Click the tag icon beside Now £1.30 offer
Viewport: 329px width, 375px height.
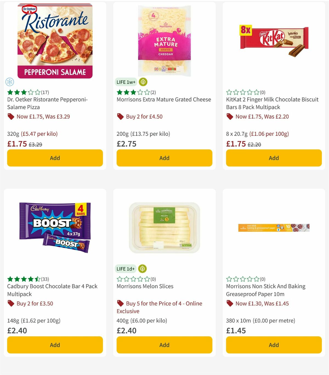click(229, 303)
